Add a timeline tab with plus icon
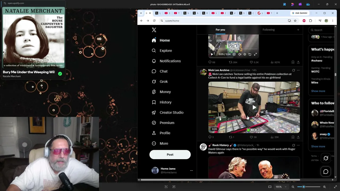The image size is (340, 191). point(298,30)
